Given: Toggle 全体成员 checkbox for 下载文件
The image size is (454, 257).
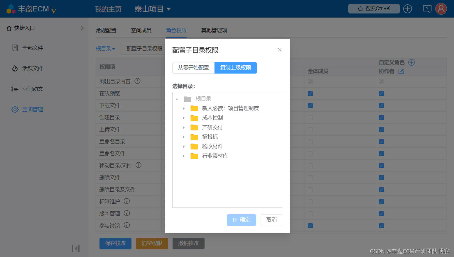Looking at the screenshot, I should (310, 106).
